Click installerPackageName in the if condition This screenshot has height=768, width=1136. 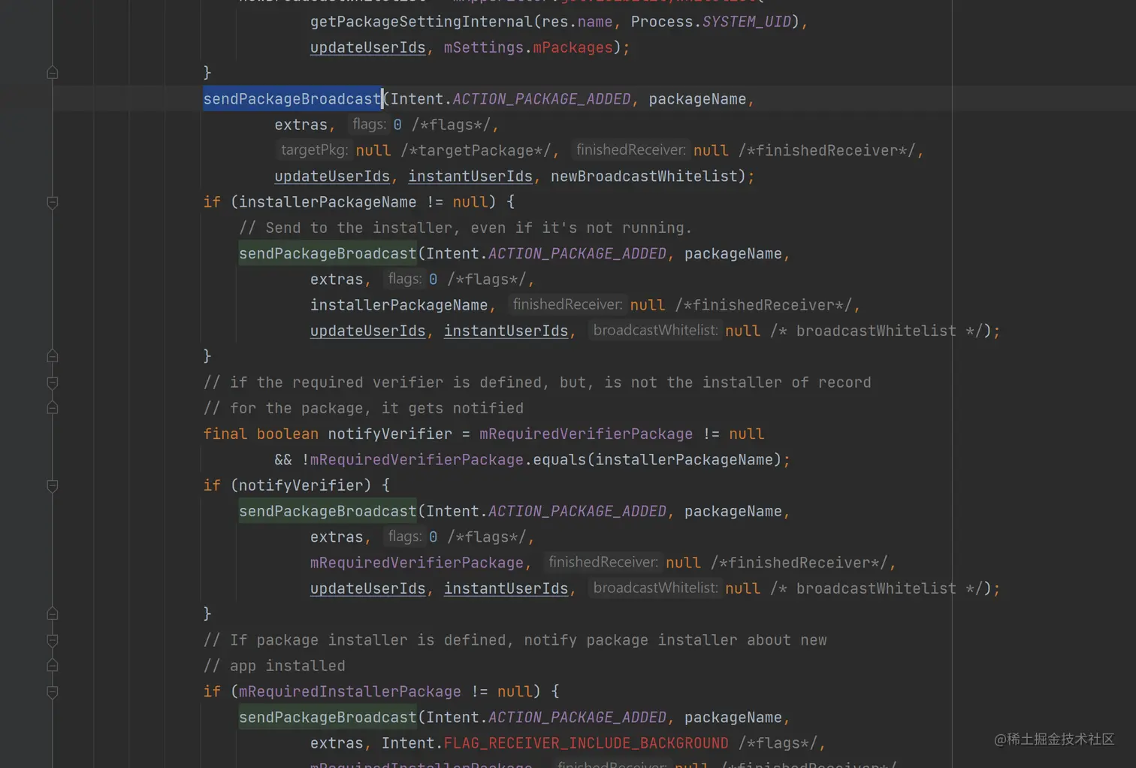tap(328, 201)
